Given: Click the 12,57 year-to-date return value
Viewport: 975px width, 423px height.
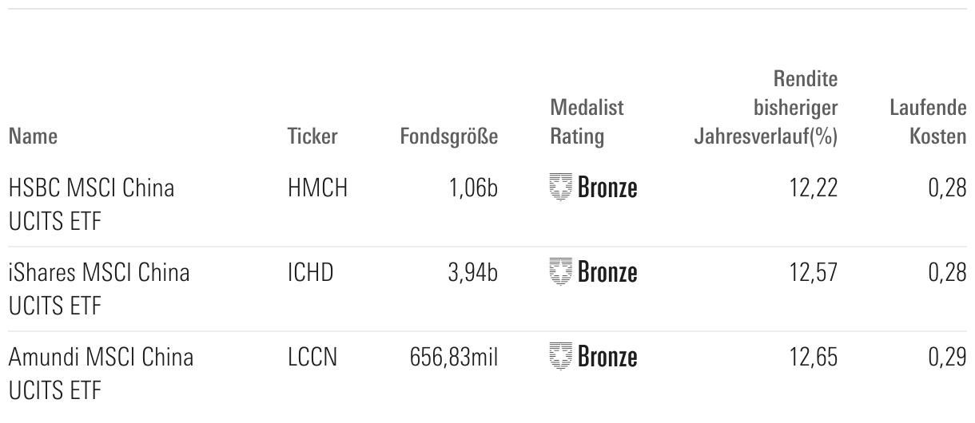Looking at the screenshot, I should (x=814, y=272).
